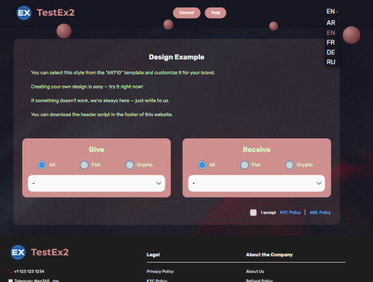This screenshot has width=373, height=282.
Task: Click the EX logo icon in the footer
Action: pyautogui.click(x=18, y=252)
